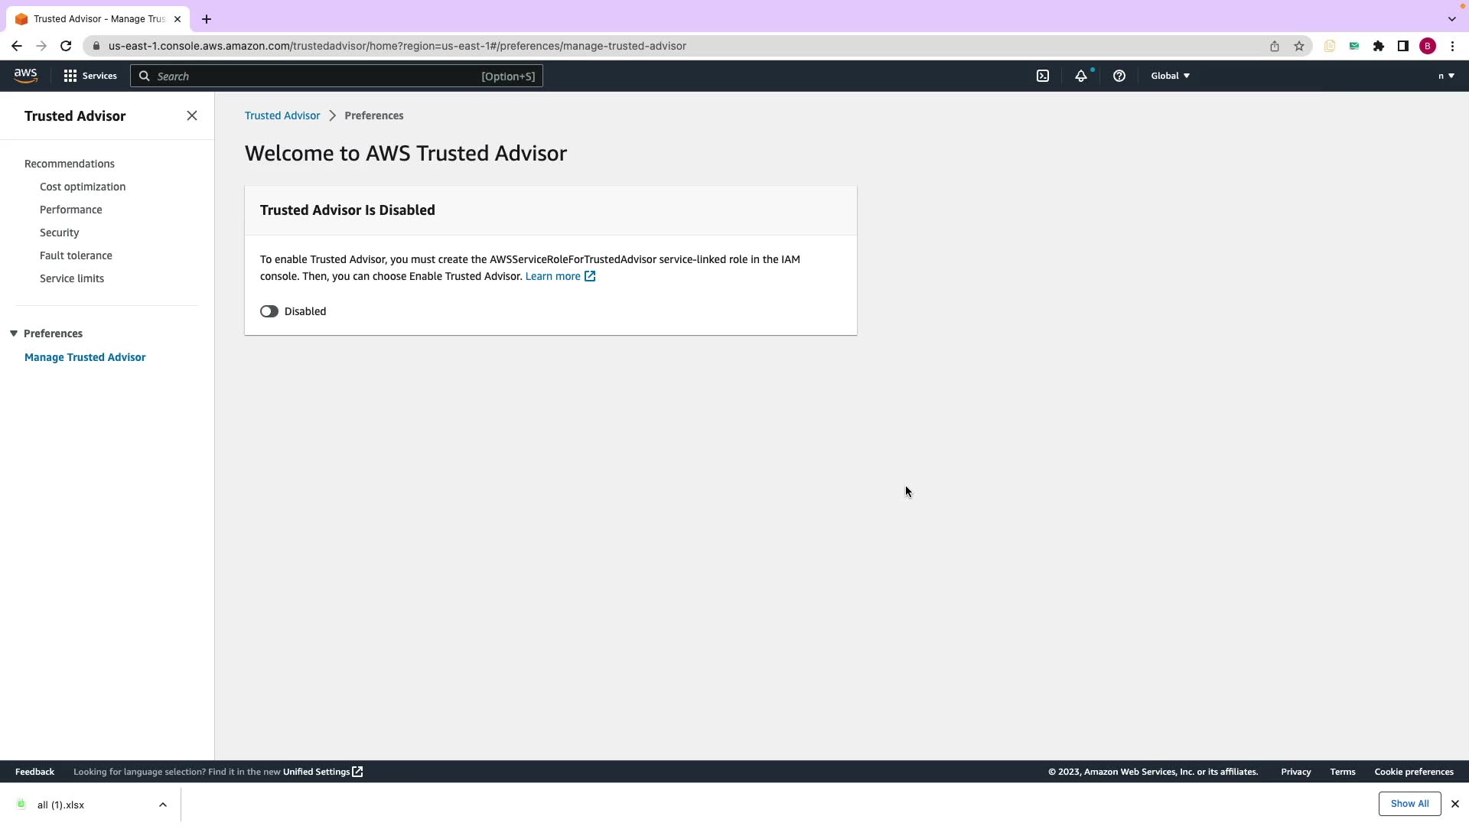Click Show All downloads button
The image size is (1469, 826).
point(1409,804)
